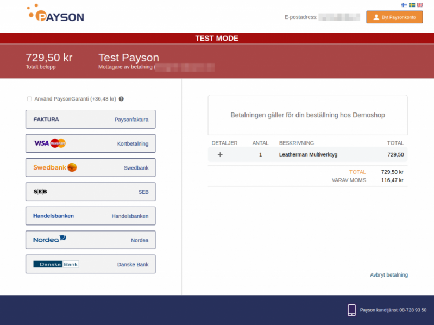Click the DETALJER column header
The width and height of the screenshot is (434, 325).
pyautogui.click(x=224, y=143)
